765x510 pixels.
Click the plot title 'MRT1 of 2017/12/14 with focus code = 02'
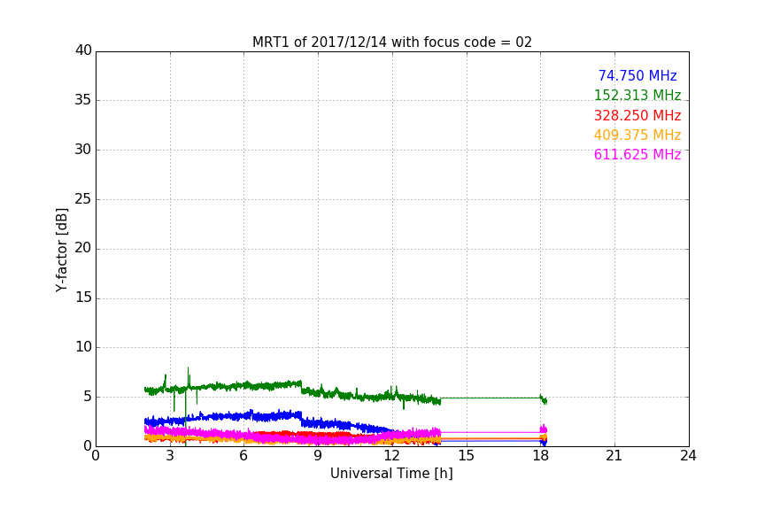pos(391,42)
